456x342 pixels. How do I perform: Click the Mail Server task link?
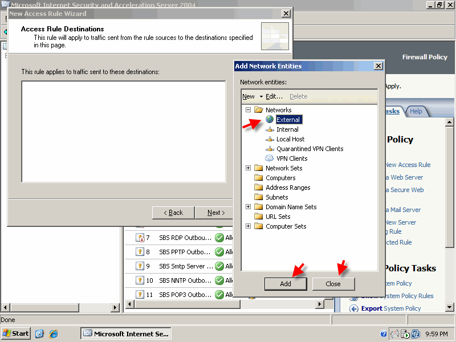(404, 210)
